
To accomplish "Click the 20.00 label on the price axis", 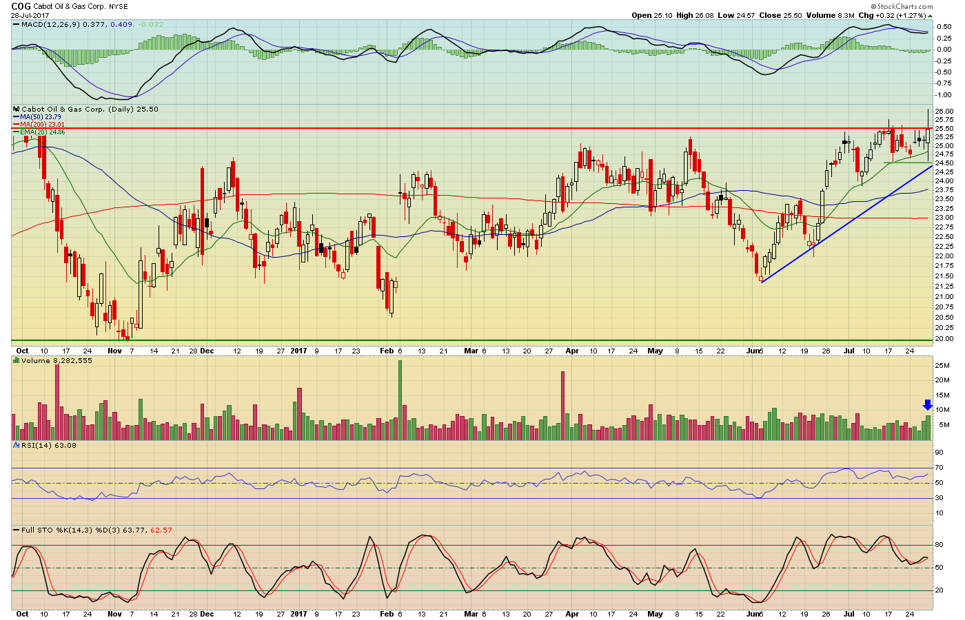I will point(945,338).
